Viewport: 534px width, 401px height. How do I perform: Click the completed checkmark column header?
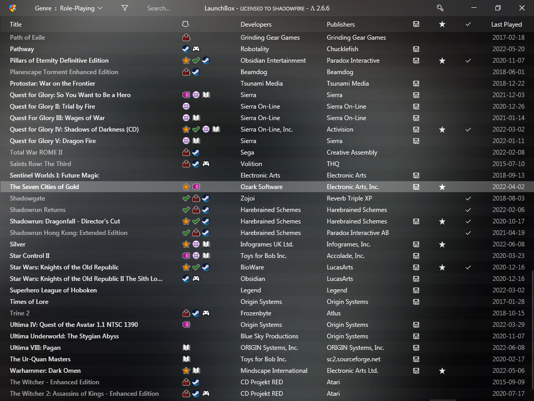click(468, 24)
